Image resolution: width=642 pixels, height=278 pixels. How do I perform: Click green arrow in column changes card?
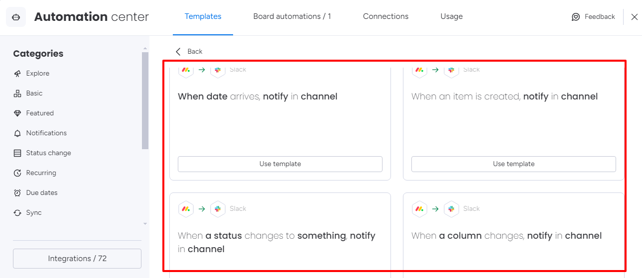click(x=435, y=209)
